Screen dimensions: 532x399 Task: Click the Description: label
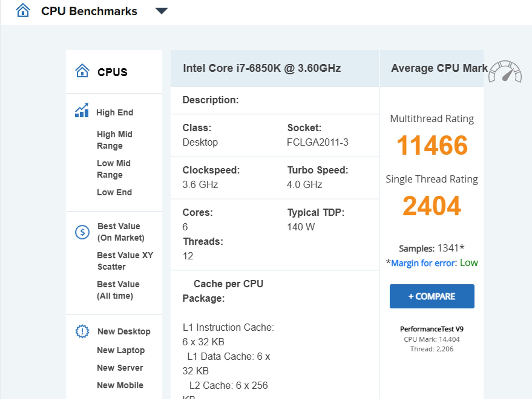pyautogui.click(x=210, y=100)
